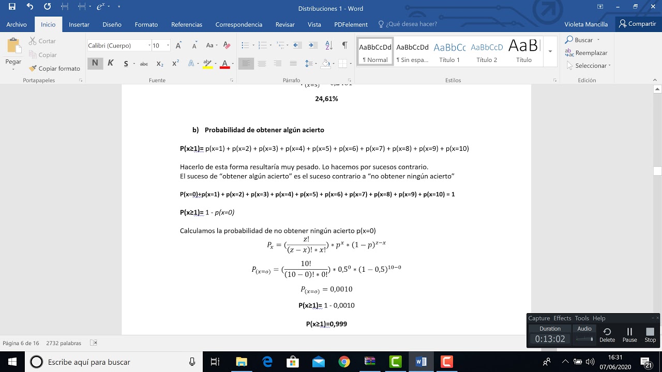The image size is (662, 372).
Task: Toggle italic (K) formatting
Action: pyautogui.click(x=110, y=63)
